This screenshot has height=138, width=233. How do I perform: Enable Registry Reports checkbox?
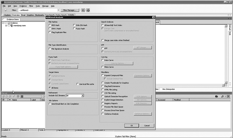coord(103,103)
